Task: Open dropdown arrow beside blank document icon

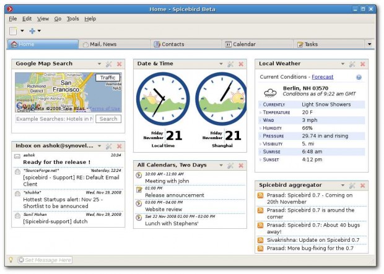Action: 22,31
